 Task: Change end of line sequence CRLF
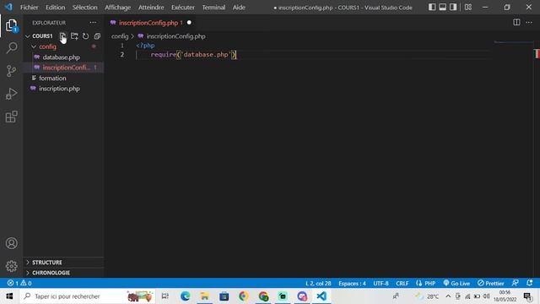[402, 283]
